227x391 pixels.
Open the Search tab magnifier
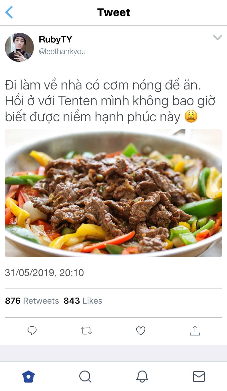tap(85, 376)
